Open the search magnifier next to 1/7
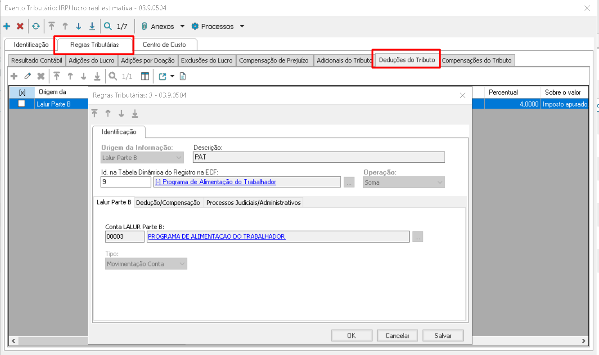The height and width of the screenshot is (355, 599). coord(108,27)
